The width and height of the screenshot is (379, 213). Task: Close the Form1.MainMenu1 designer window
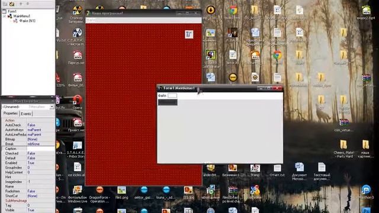click(x=277, y=88)
